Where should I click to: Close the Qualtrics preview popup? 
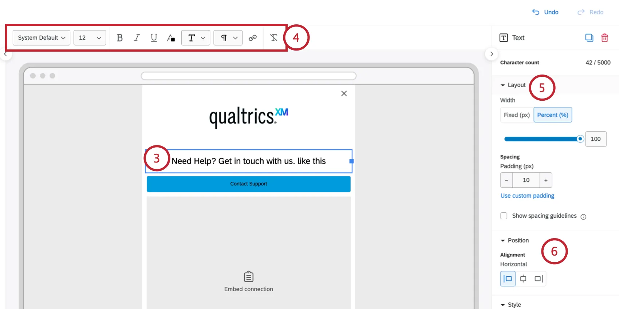(x=344, y=93)
